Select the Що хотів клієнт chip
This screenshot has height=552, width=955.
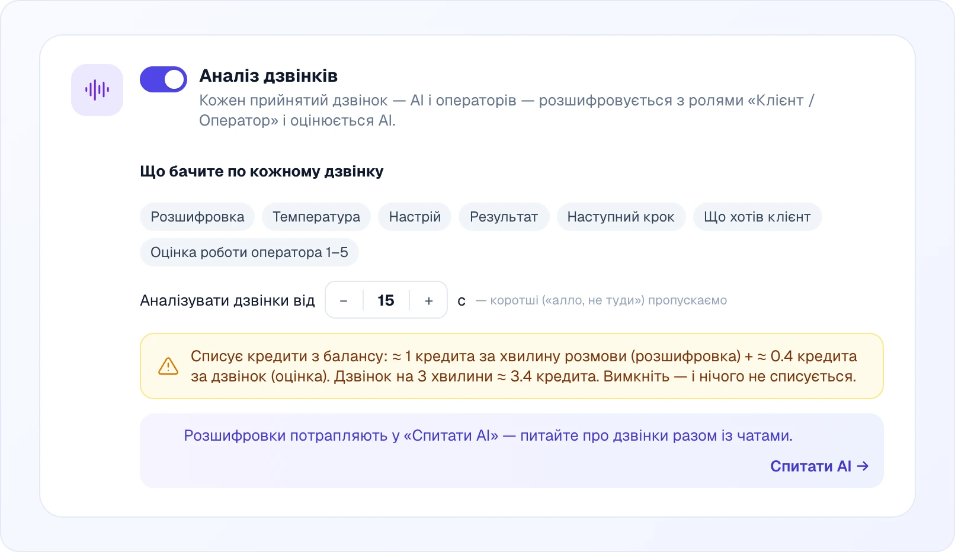click(757, 217)
